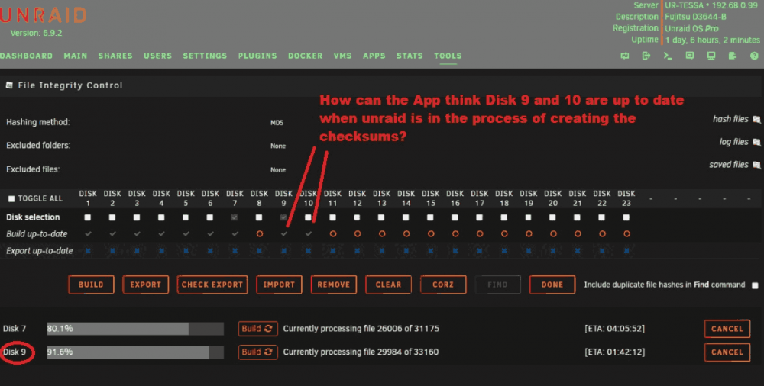This screenshot has height=386, width=764.
Task: Click the help question mark icon
Action: click(x=754, y=56)
